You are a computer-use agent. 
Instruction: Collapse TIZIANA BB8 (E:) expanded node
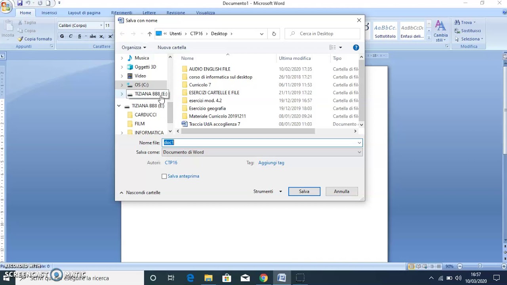[x=119, y=106]
